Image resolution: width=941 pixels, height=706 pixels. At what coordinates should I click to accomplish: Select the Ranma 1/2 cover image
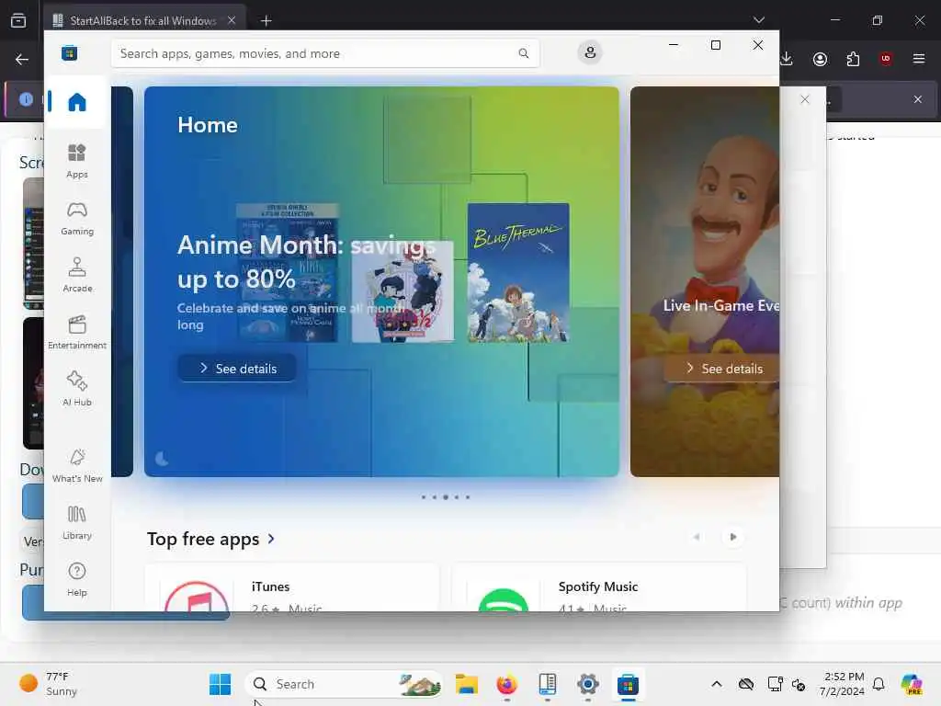coord(402,291)
